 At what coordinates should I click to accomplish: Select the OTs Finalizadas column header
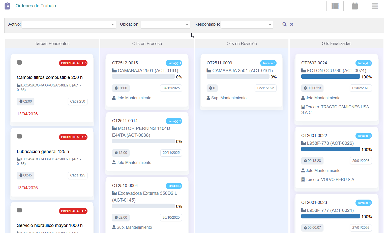coord(336,43)
